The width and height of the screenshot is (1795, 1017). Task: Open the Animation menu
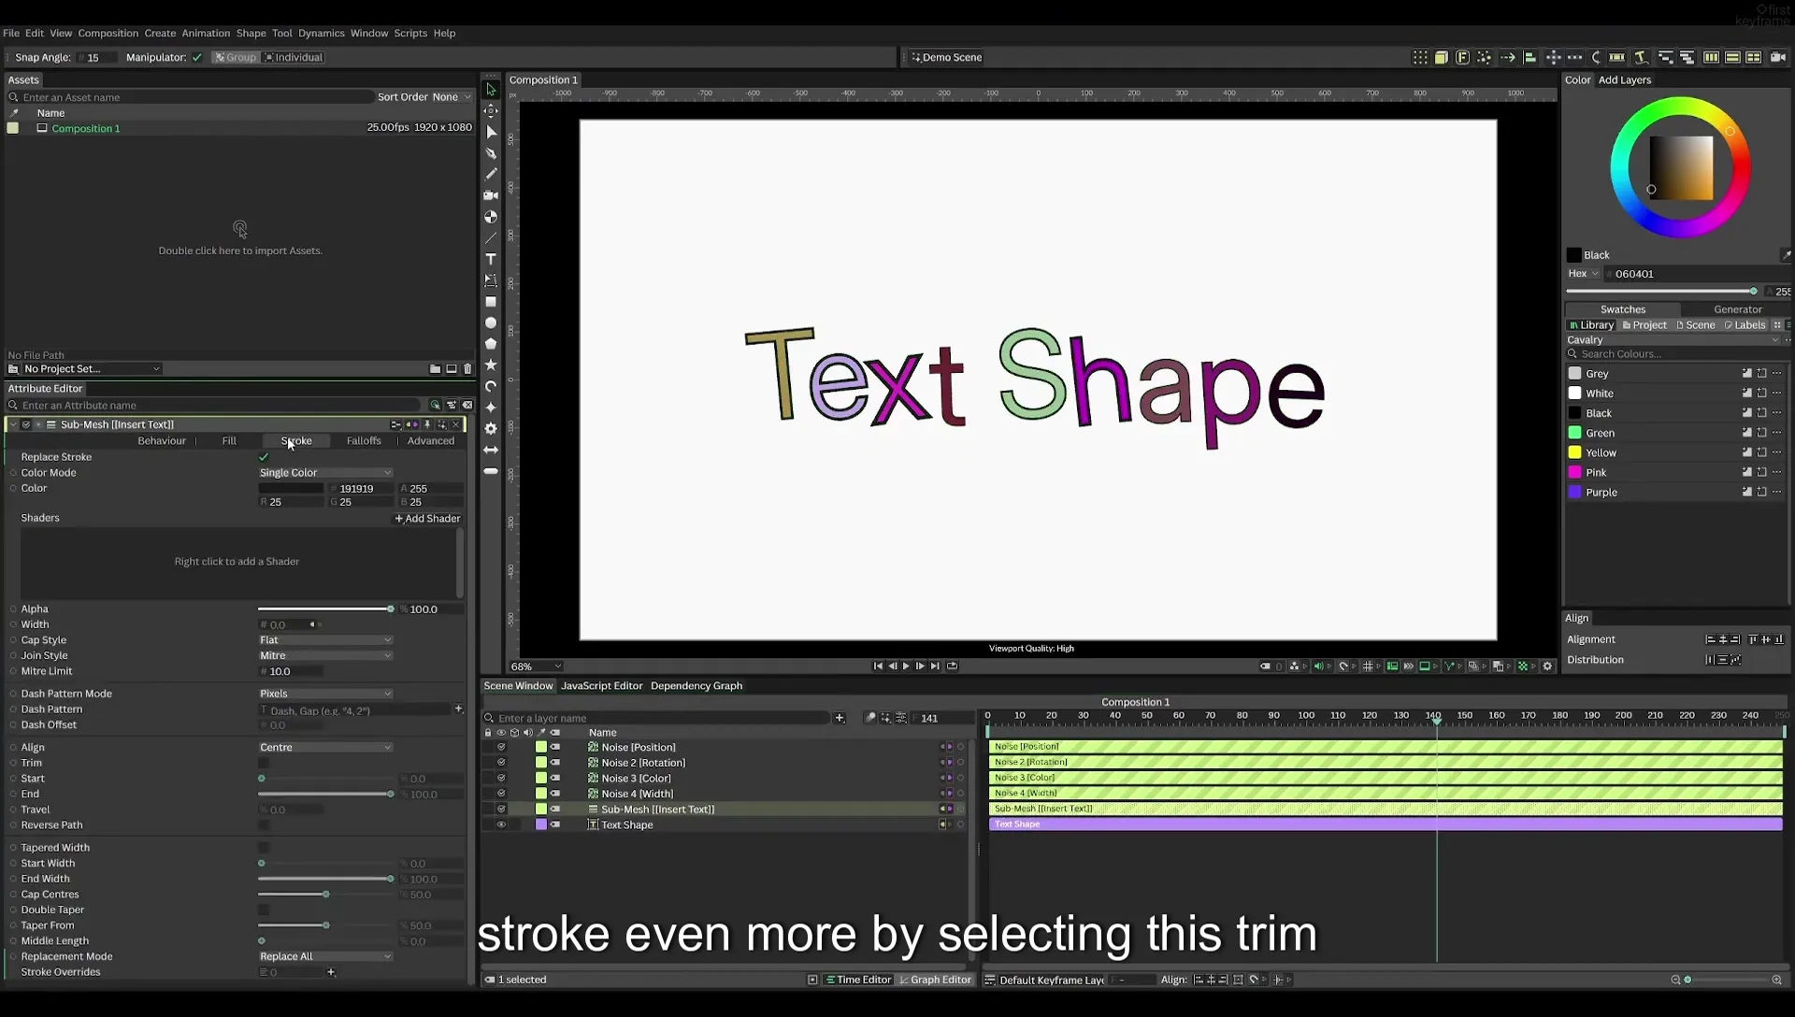[x=206, y=33]
